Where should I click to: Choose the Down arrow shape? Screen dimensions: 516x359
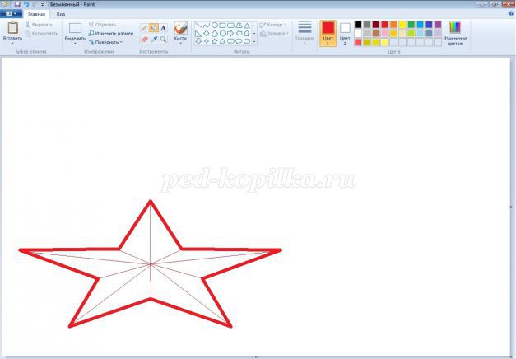tap(198, 41)
